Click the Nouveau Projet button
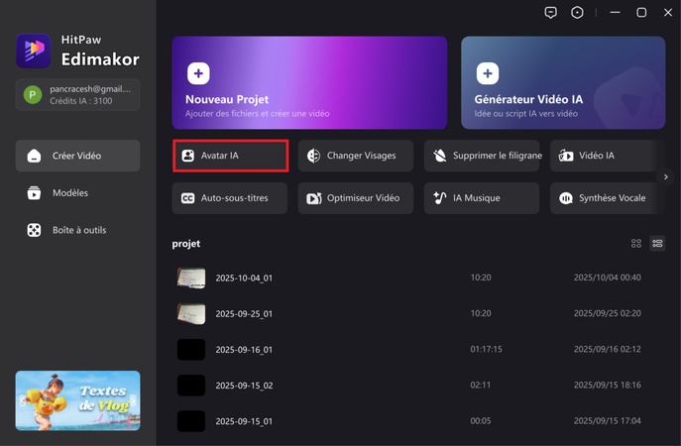 coord(309,83)
